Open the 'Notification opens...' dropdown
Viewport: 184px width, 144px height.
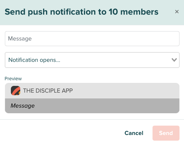coord(92,60)
